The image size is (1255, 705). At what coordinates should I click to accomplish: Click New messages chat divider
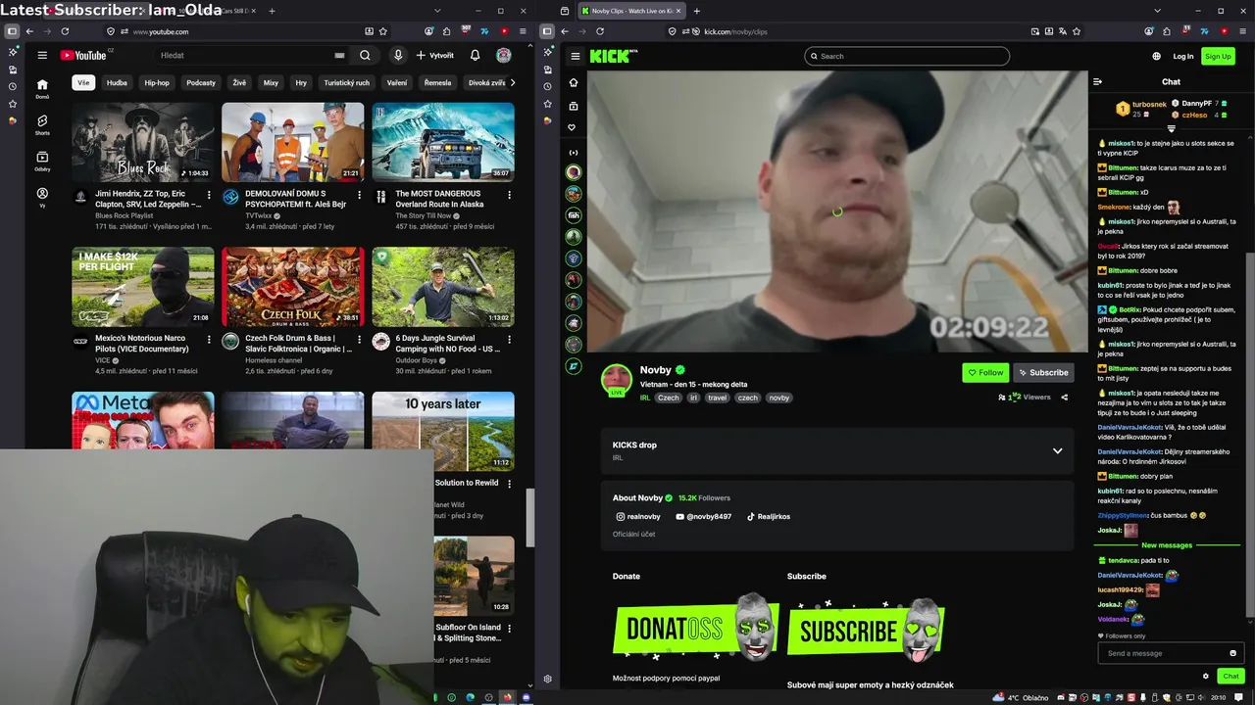click(1167, 545)
